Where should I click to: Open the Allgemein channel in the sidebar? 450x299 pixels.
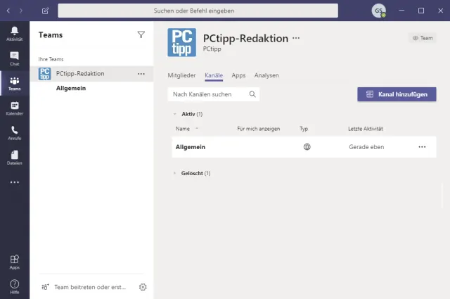(71, 88)
